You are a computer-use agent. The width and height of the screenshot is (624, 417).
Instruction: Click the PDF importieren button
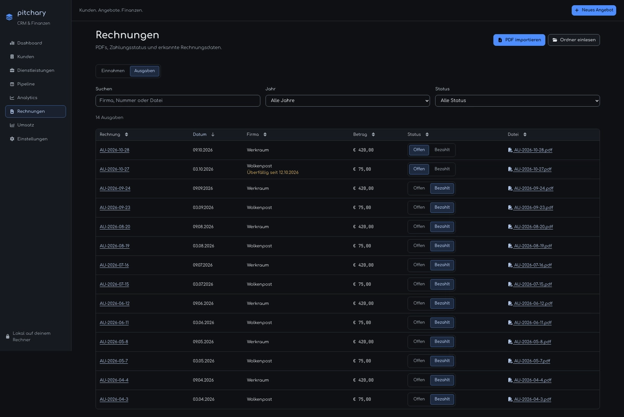519,40
